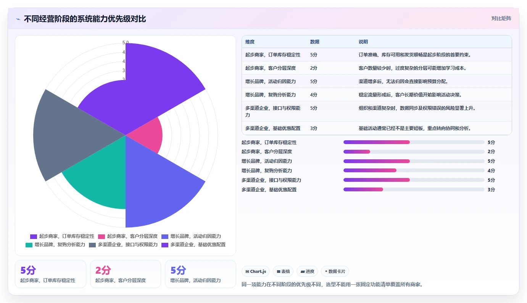The image size is (527, 303).
Task: Select table cell 增长品牌，复购分析能力
Action: [271, 95]
